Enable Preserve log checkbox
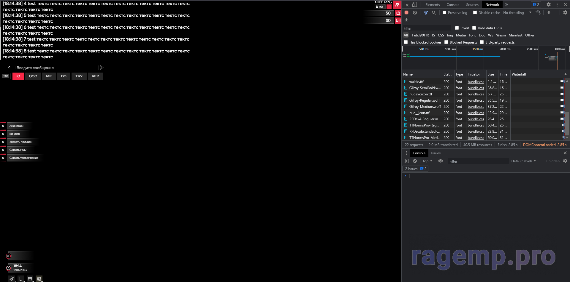Viewport: 570px width, 282px height. [444, 13]
